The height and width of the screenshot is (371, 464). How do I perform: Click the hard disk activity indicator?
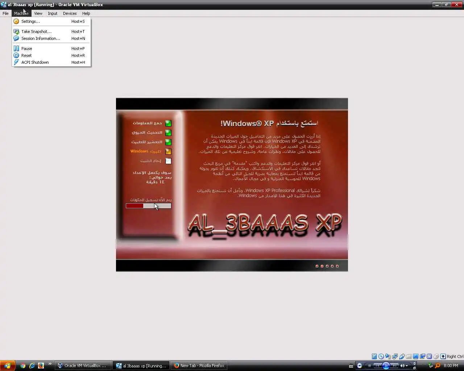point(374,357)
